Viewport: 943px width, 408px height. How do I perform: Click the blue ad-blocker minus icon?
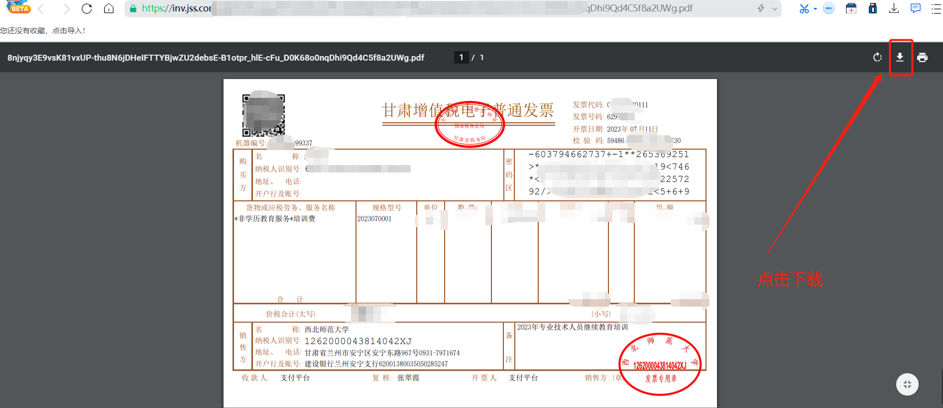pos(828,8)
